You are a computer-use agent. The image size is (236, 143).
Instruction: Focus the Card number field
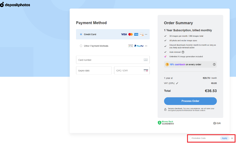[110, 60]
